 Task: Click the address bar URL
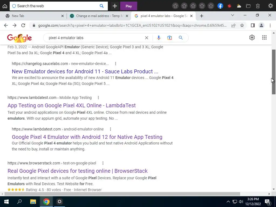132,26
